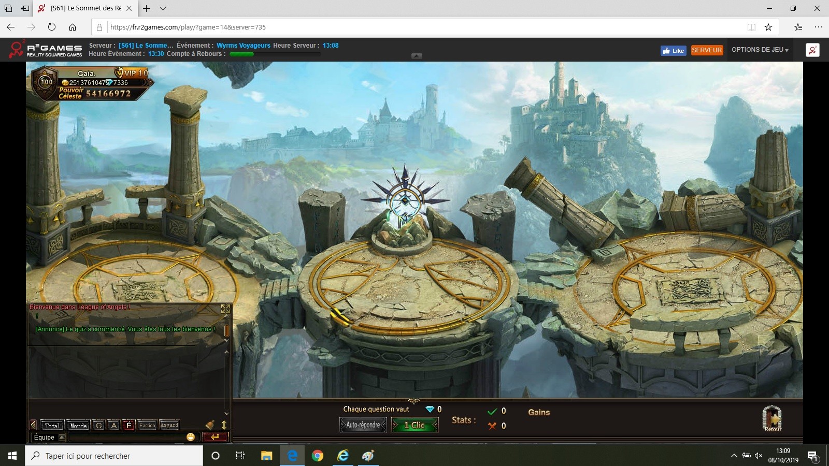
Task: Click the chat resize vertical arrows icon
Action: coord(224,425)
